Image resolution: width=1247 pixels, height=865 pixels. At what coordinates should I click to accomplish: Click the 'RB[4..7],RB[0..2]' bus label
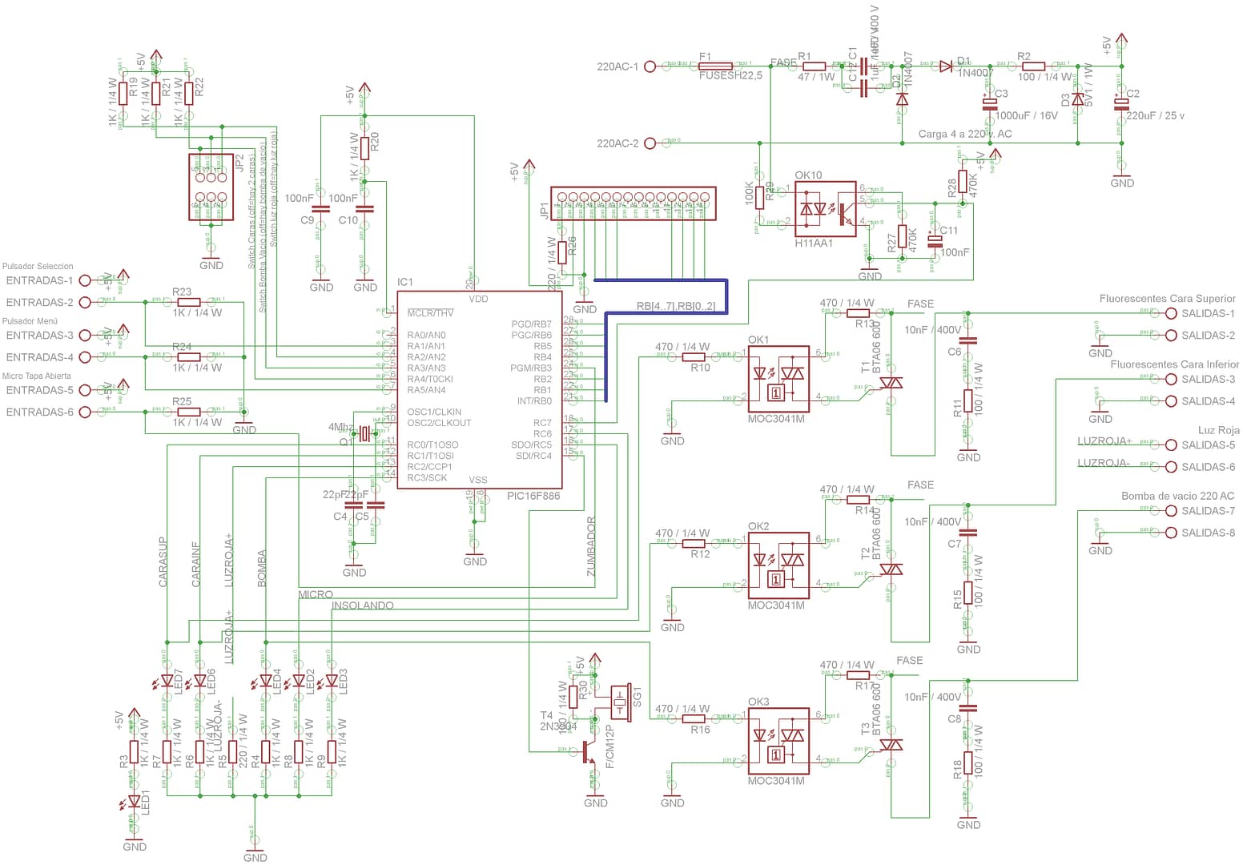pyautogui.click(x=676, y=306)
